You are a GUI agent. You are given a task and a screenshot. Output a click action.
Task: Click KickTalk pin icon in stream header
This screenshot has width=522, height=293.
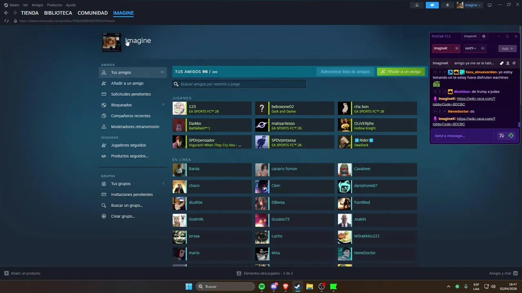514,63
